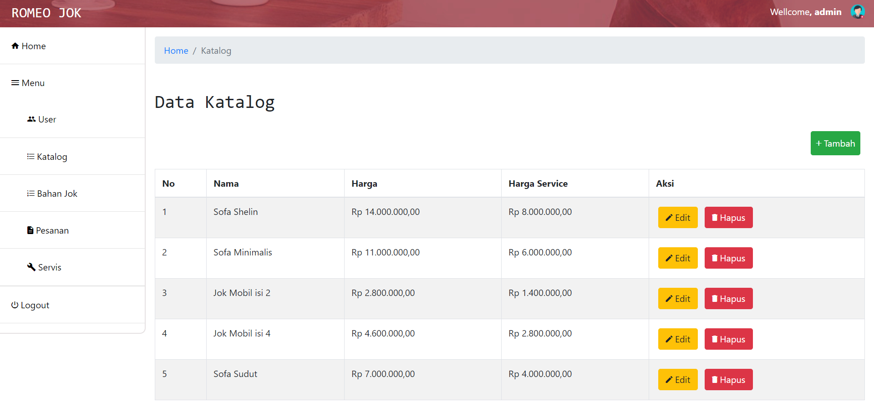Click the wrench icon beside Servis
The height and width of the screenshot is (418, 874).
[31, 267]
